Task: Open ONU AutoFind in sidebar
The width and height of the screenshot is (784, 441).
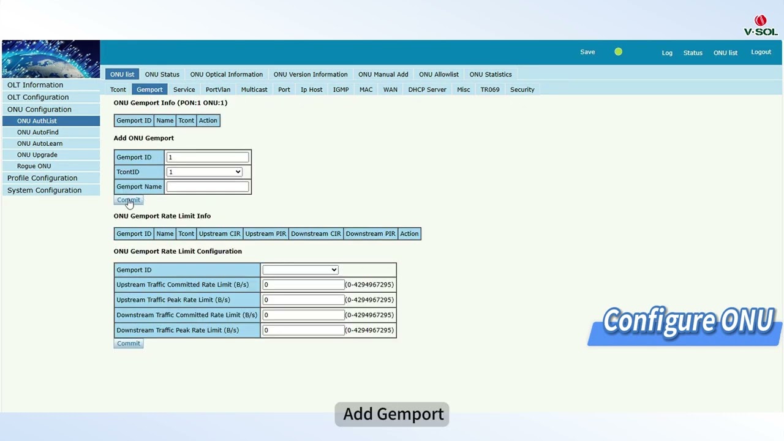Action: 51,132
